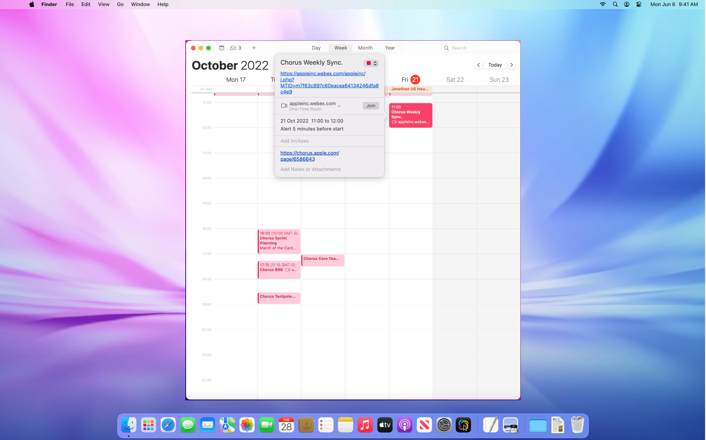Click the Join button for Webex meeting
The width and height of the screenshot is (706, 440).
(371, 106)
